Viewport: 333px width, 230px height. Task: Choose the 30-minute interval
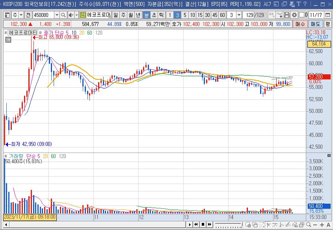207,15
